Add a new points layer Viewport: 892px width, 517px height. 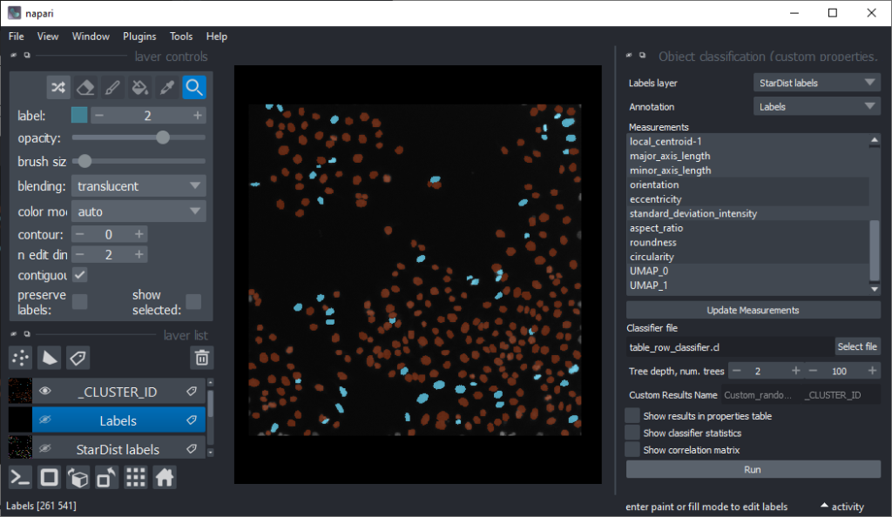(21, 358)
